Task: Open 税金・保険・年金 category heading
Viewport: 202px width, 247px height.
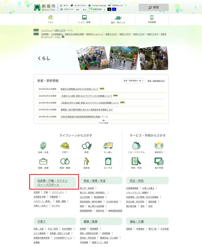Action: pos(101,180)
